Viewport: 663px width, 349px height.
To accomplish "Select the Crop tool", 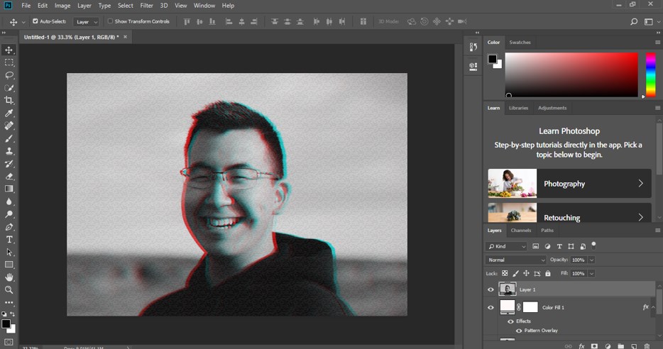I will click(x=9, y=101).
